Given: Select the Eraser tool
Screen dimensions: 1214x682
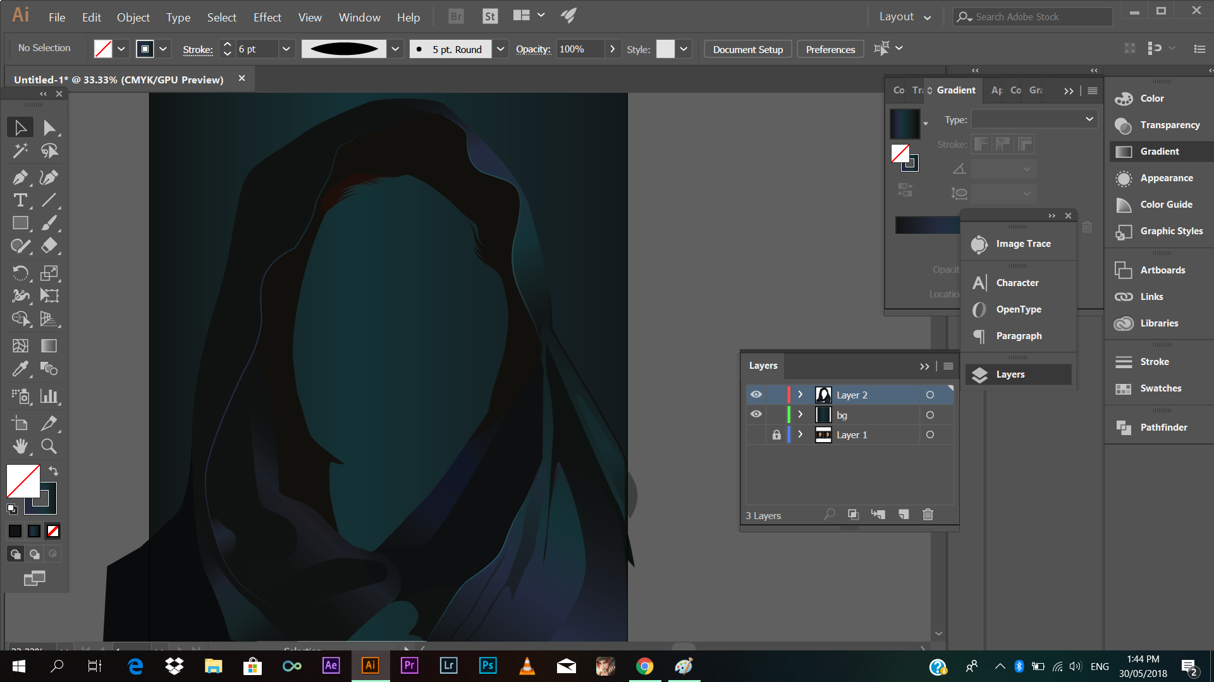Looking at the screenshot, I should pos(49,246).
